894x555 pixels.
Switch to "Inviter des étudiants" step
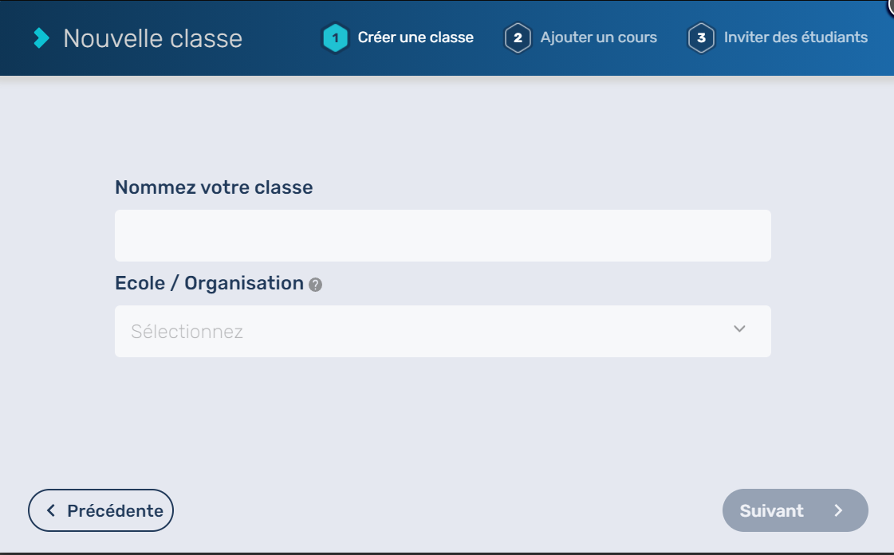pos(795,37)
